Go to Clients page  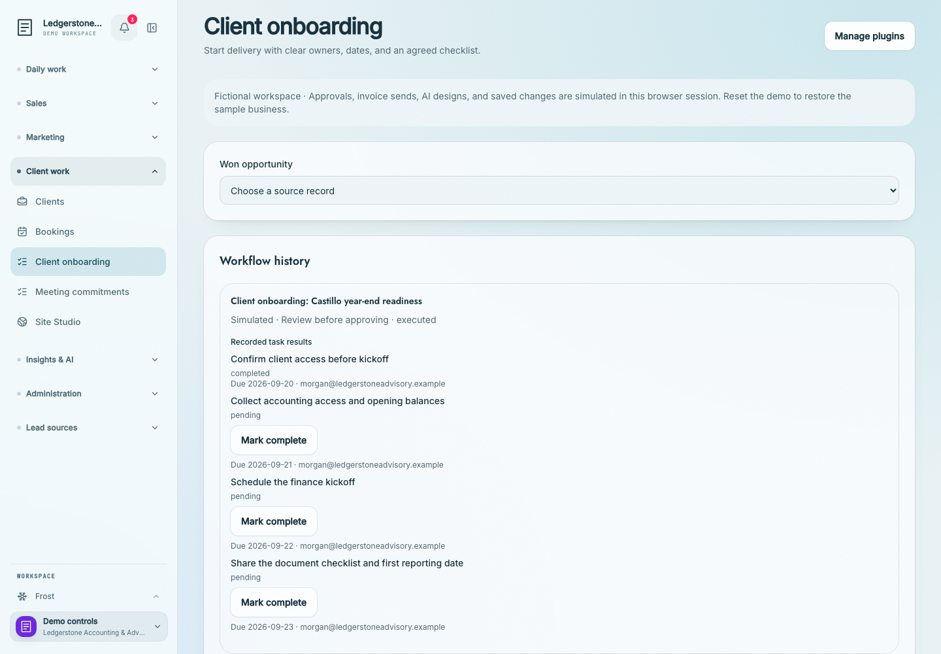(88, 201)
